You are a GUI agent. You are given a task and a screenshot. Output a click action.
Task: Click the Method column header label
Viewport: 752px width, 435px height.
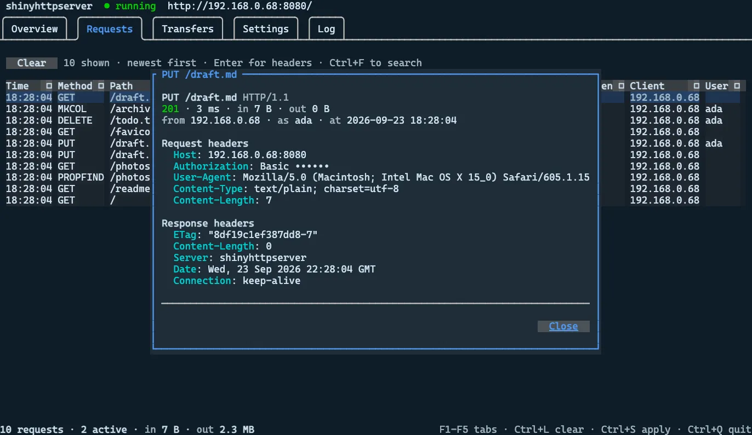75,86
